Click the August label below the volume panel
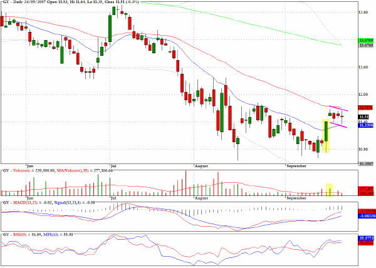 [x=201, y=198]
